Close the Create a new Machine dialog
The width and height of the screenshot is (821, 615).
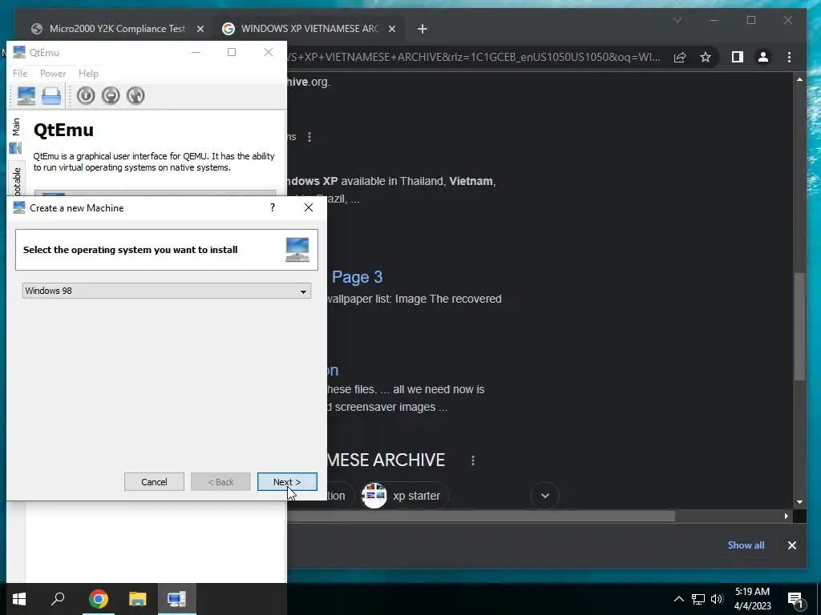[x=309, y=207]
